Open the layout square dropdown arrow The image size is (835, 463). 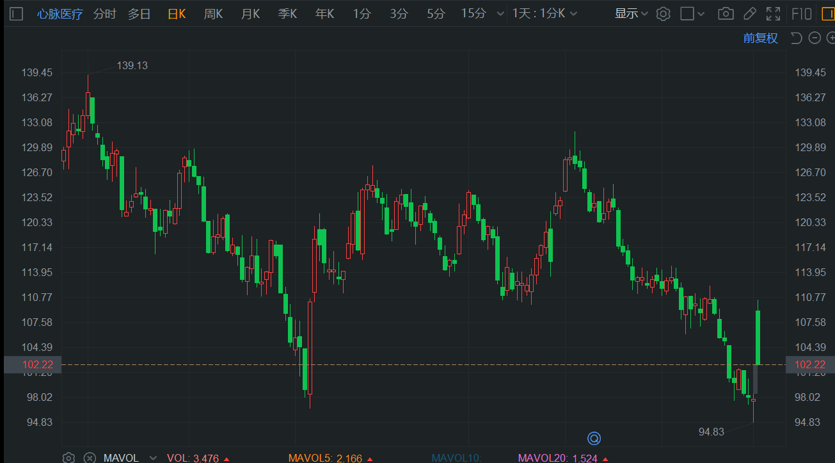[x=702, y=13]
